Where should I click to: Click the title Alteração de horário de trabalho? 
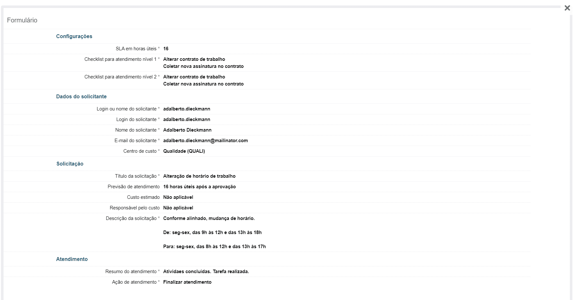[x=199, y=176]
